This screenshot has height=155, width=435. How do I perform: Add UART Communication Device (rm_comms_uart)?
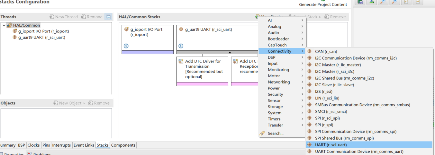369,151
